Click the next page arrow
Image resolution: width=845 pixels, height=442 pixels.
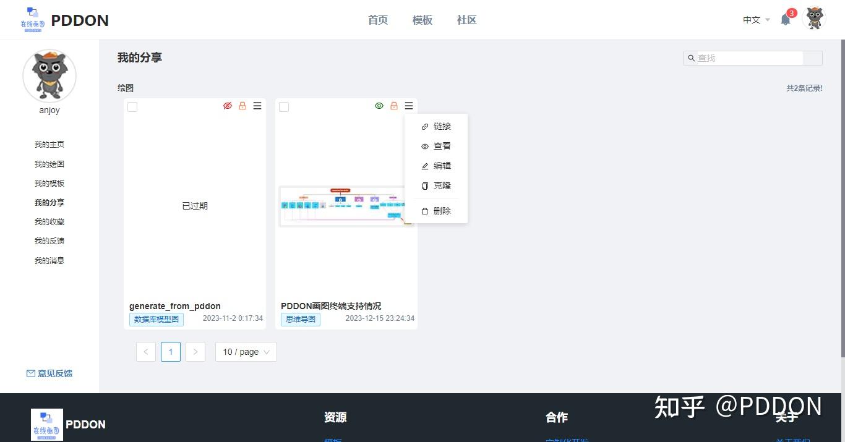point(195,352)
